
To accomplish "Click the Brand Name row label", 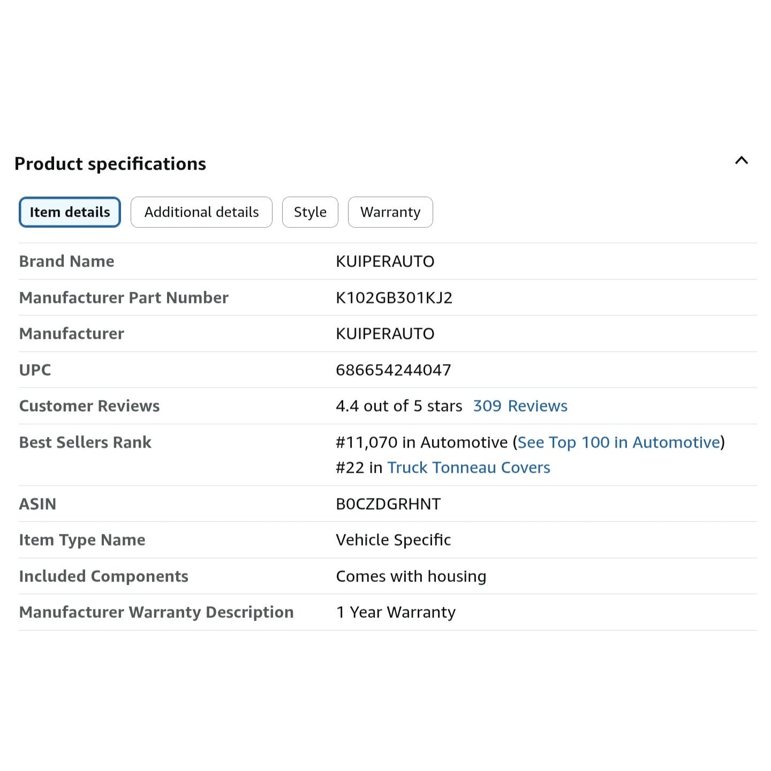I will (67, 261).
